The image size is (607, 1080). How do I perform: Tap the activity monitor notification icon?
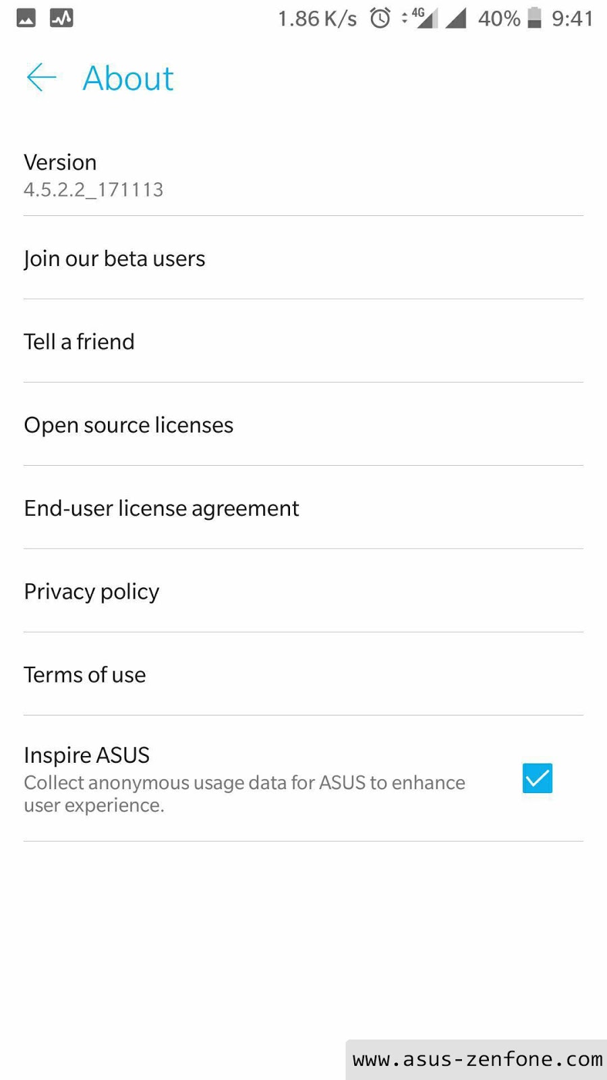click(61, 18)
